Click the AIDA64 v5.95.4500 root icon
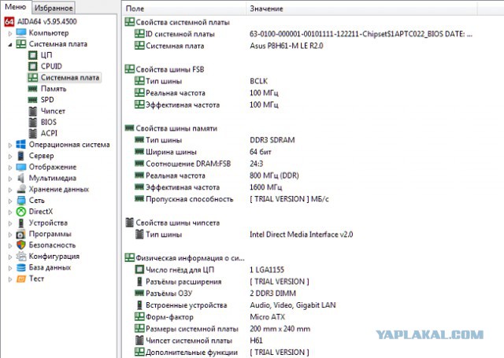The height and width of the screenshot is (358, 504). tap(9, 22)
